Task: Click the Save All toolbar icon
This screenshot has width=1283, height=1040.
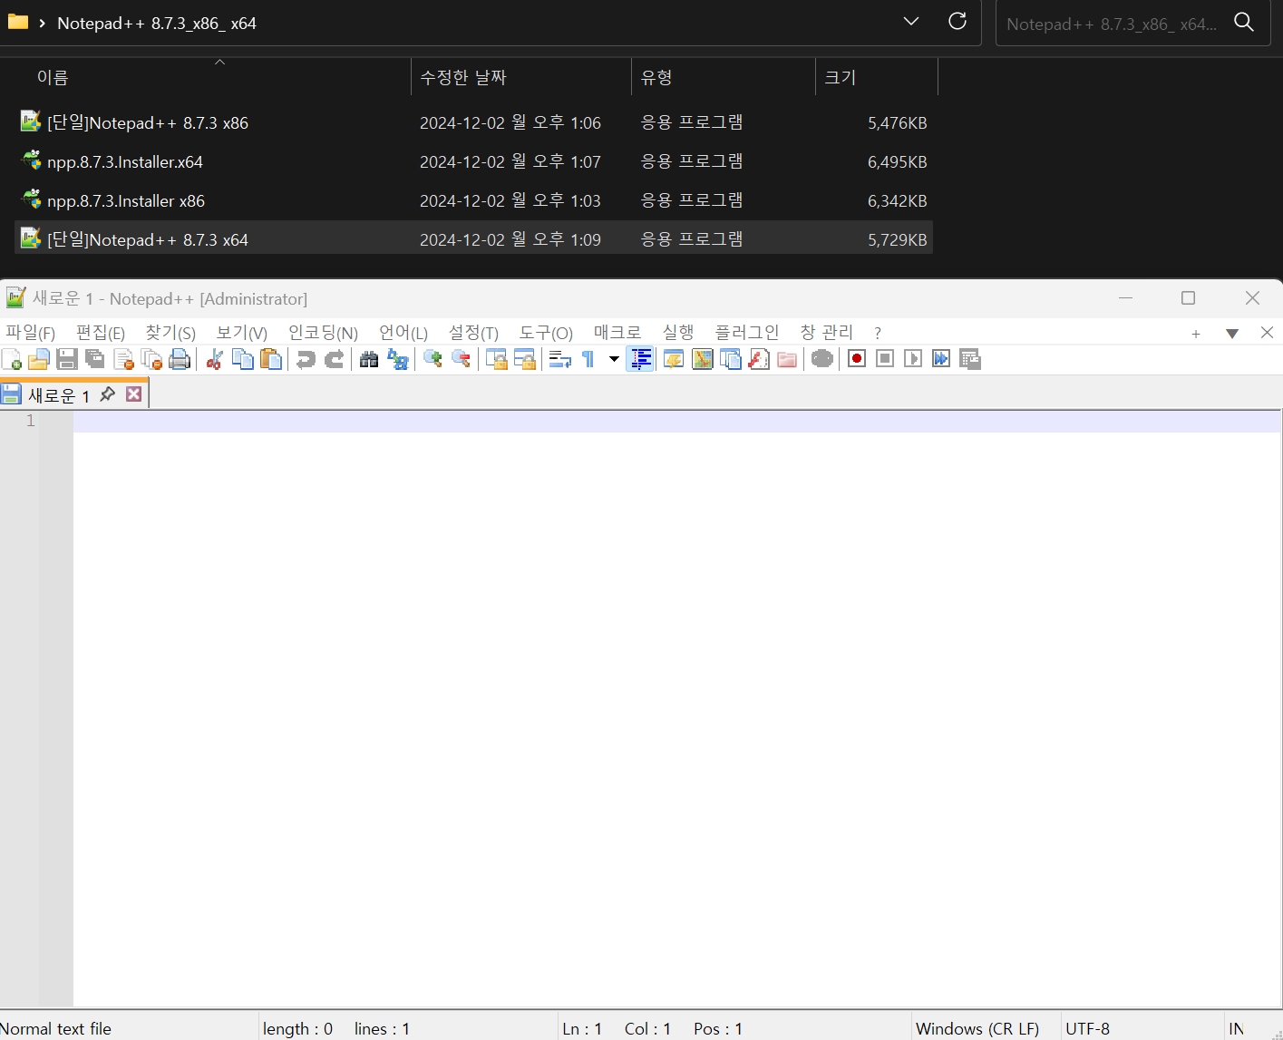Action: click(95, 359)
